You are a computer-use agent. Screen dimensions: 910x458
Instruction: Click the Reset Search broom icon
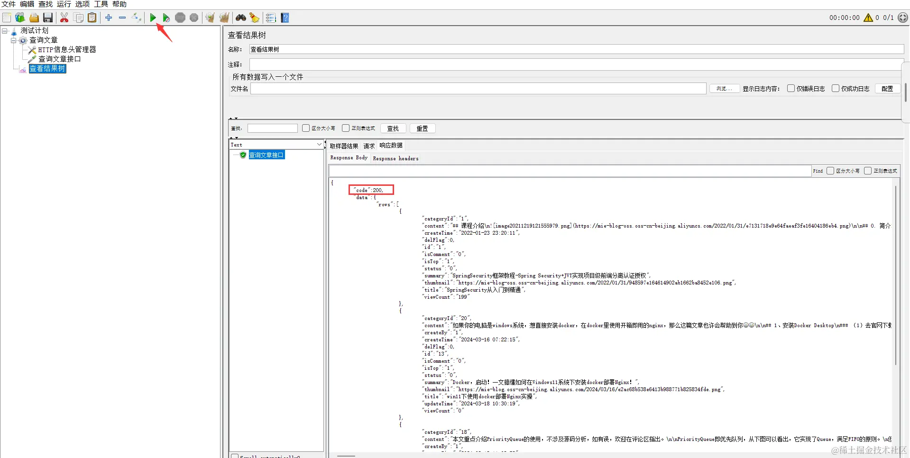tap(255, 18)
